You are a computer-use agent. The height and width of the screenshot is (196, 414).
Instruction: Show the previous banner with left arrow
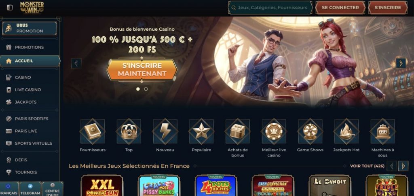76,63
